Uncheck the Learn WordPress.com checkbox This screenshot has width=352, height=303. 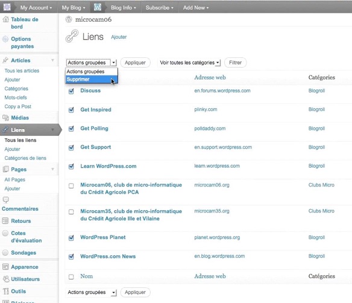point(71,167)
